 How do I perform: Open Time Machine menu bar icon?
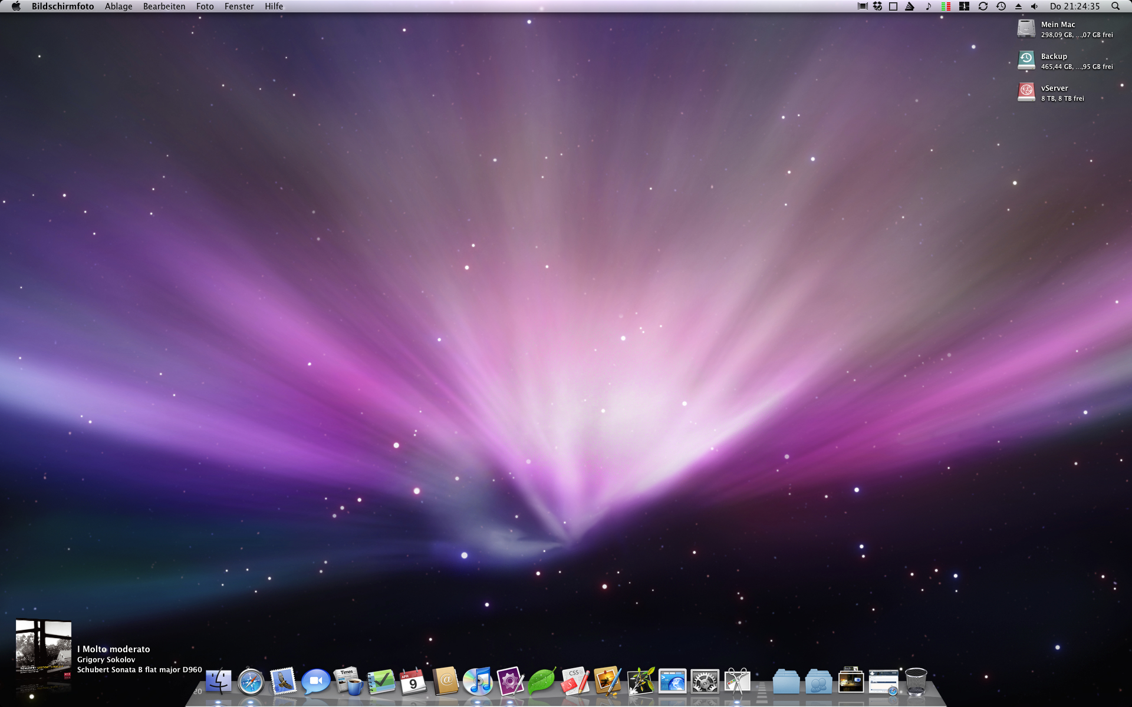coord(1001,6)
